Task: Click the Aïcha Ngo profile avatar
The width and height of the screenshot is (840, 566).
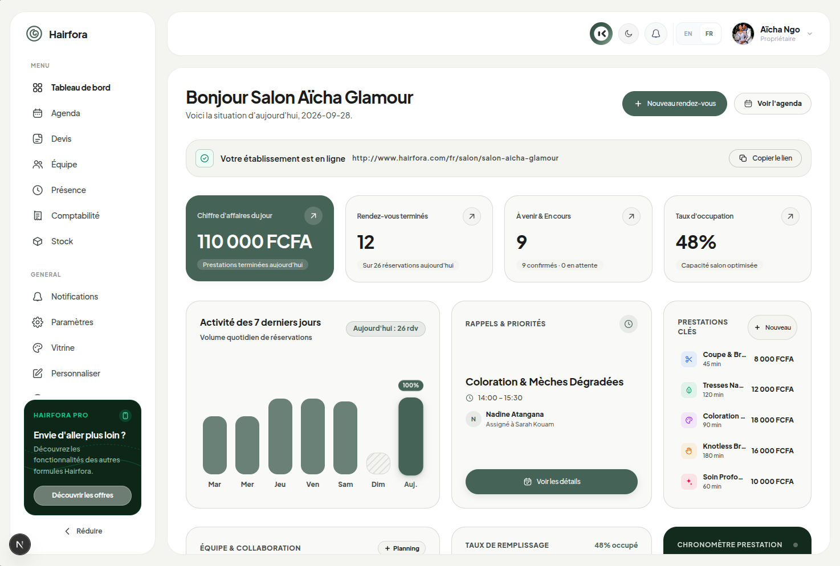Action: coord(743,34)
